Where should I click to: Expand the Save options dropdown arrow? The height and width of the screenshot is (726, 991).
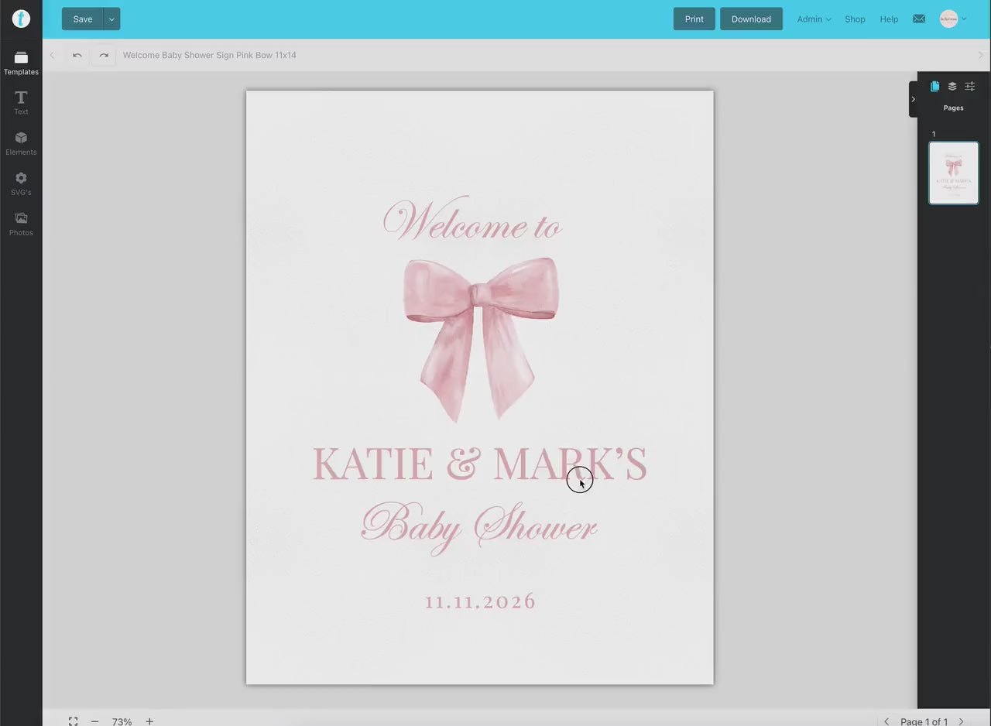(x=111, y=19)
